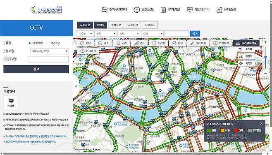Click the map zoom minus button
This screenshot has width=272, height=155.
(x=265, y=74)
